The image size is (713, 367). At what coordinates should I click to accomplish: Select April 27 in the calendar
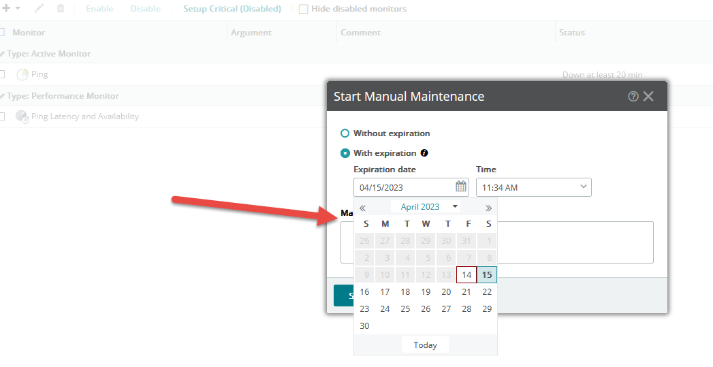click(446, 309)
